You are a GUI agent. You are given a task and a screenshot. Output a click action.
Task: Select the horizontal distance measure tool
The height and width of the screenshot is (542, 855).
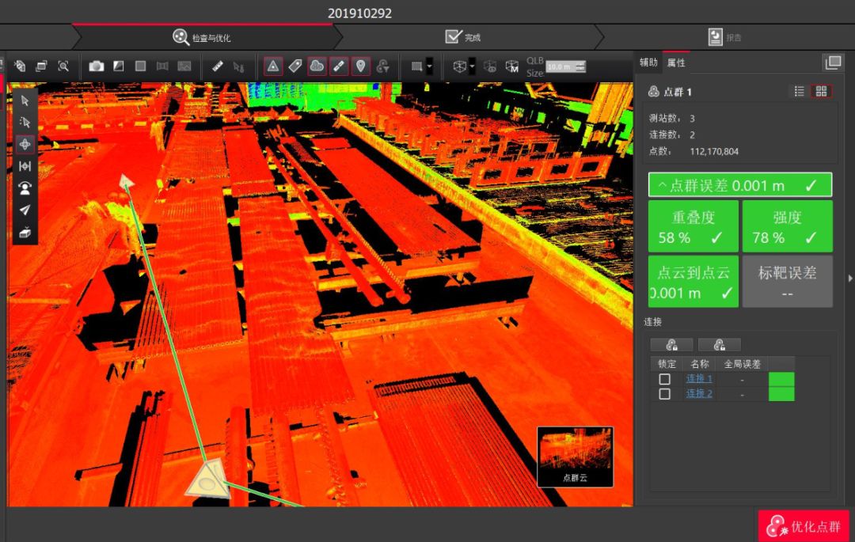coord(25,166)
